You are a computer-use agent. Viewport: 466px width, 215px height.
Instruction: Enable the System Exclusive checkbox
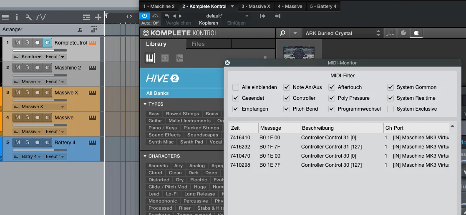tap(390, 109)
